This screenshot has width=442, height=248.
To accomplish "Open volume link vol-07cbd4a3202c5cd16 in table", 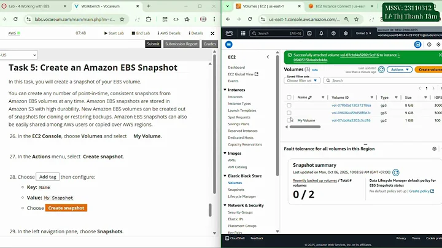I will pyautogui.click(x=351, y=120).
